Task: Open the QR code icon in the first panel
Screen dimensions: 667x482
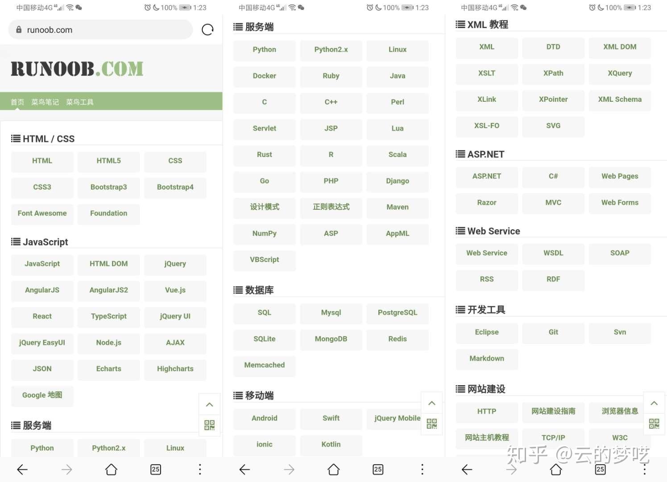Action: coord(209,425)
